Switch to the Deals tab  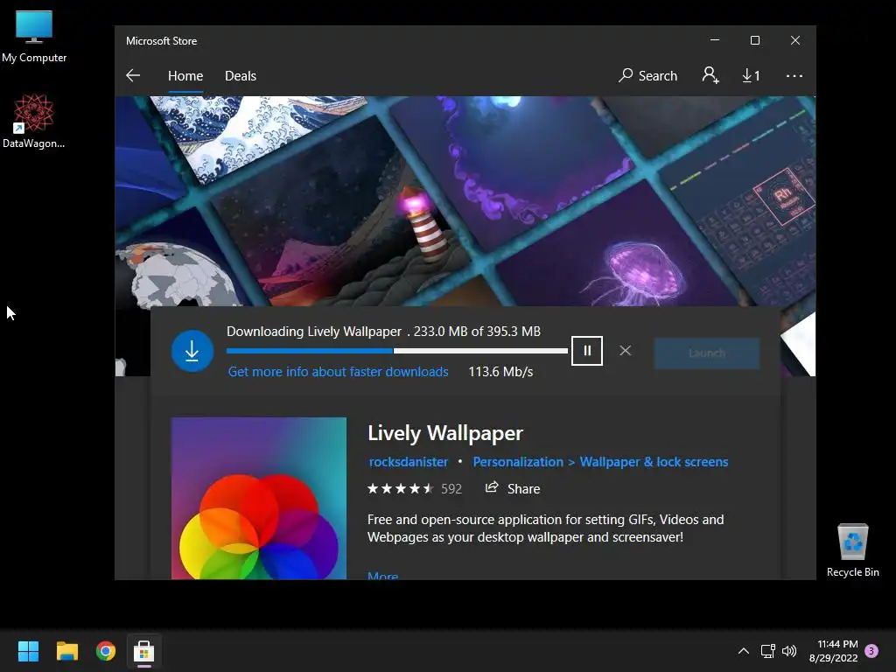[241, 75]
